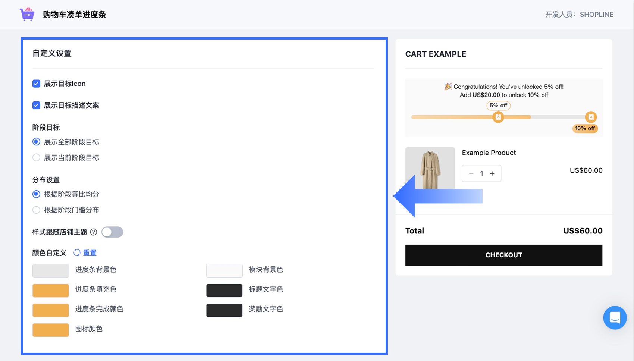Click the 5% off coupon milestone icon
The width and height of the screenshot is (634, 361).
pyautogui.click(x=498, y=117)
